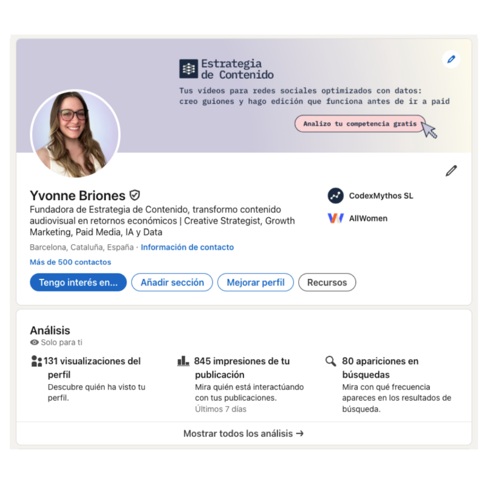The width and height of the screenshot is (488, 488).
Task: Click the eye icon beside Solo para ti
Action: coord(34,342)
